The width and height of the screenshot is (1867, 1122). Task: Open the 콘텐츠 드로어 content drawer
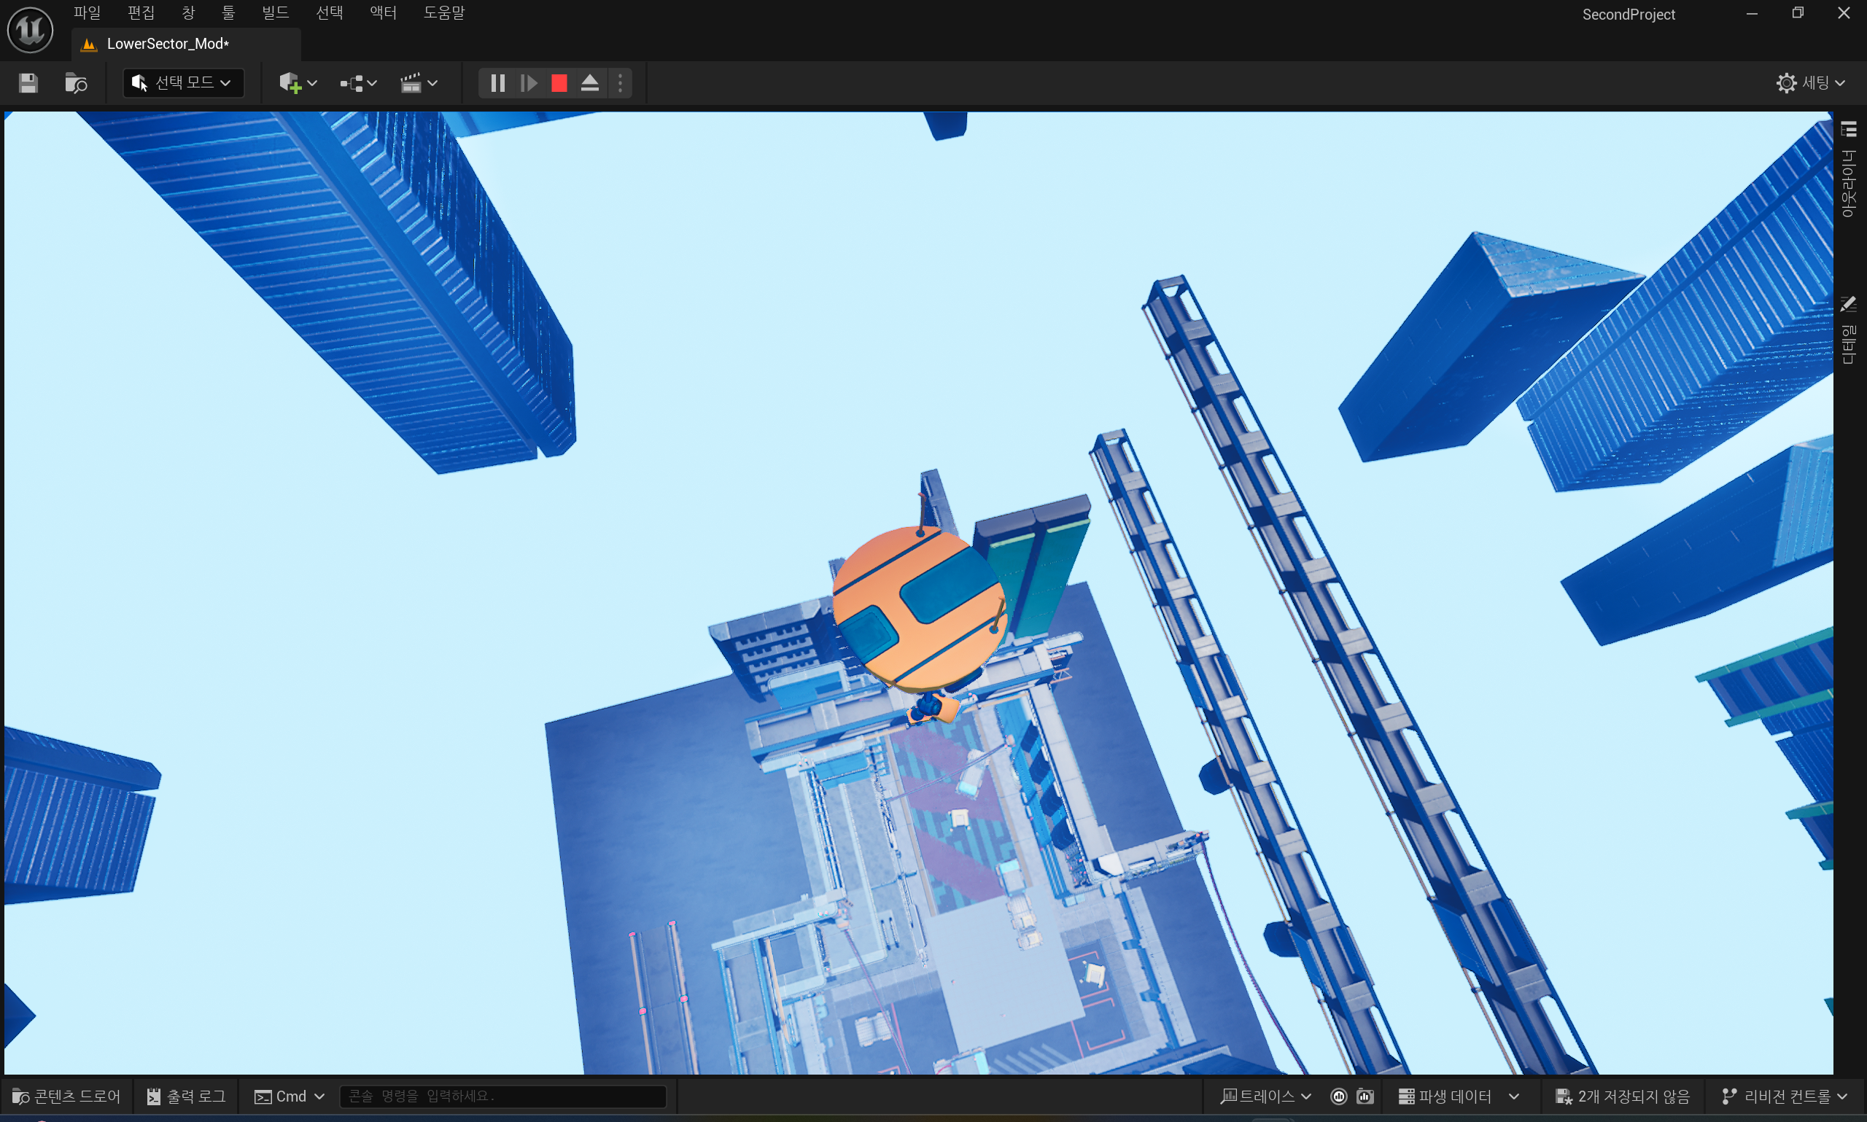click(66, 1096)
